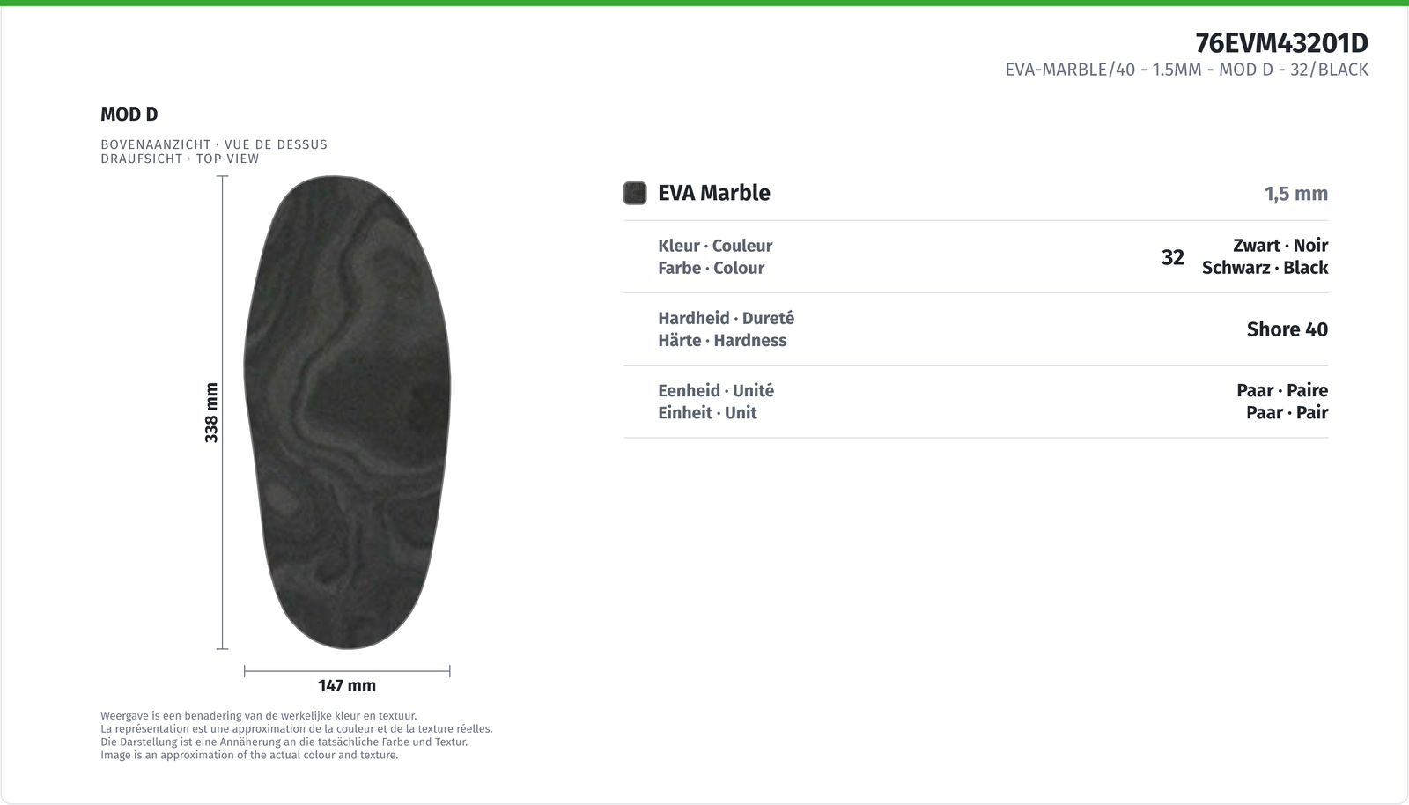Click the Schwarz · Black text

(x=1265, y=268)
